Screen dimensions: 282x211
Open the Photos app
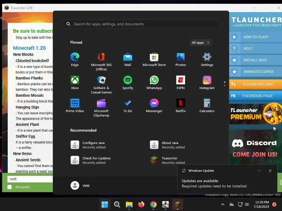tap(181, 60)
